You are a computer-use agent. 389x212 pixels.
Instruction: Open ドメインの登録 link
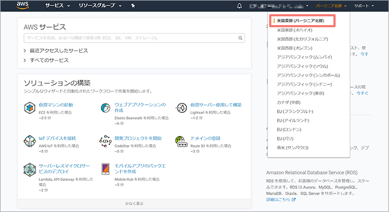205,138
